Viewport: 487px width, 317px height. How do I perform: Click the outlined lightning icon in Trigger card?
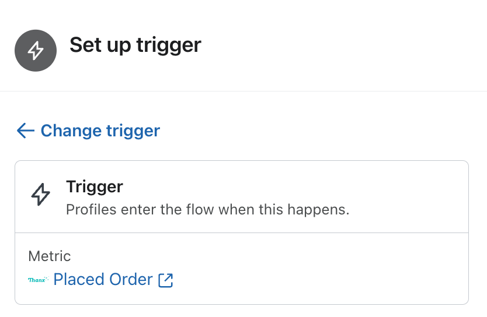click(40, 195)
